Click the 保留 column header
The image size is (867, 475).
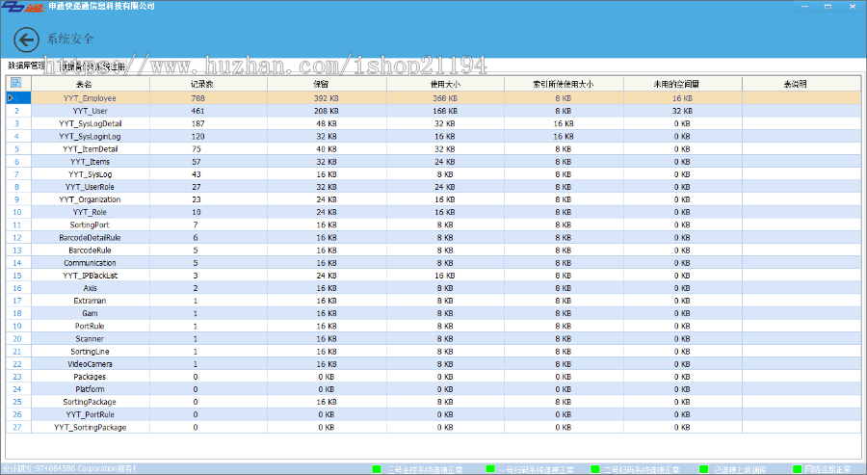coord(320,85)
